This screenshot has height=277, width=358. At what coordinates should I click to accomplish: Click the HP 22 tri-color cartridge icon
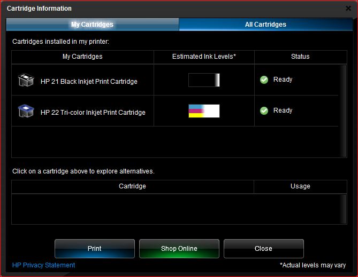26,111
